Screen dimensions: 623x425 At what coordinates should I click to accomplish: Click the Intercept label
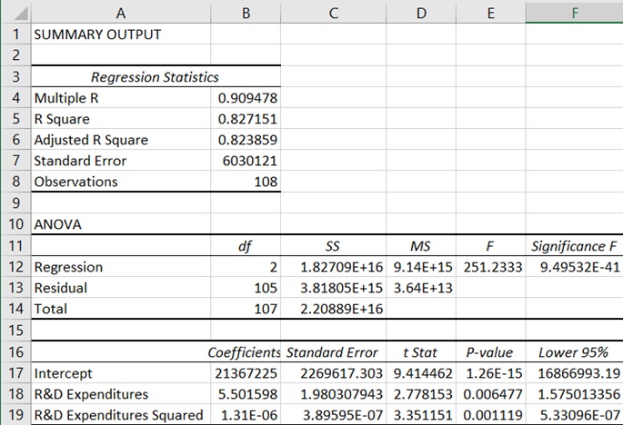[63, 373]
